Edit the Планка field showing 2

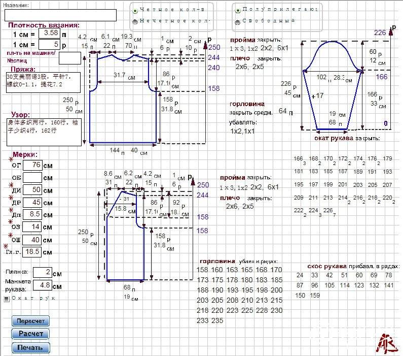43,272
